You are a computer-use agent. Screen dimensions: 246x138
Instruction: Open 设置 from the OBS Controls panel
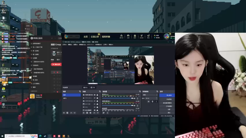coord(167,109)
